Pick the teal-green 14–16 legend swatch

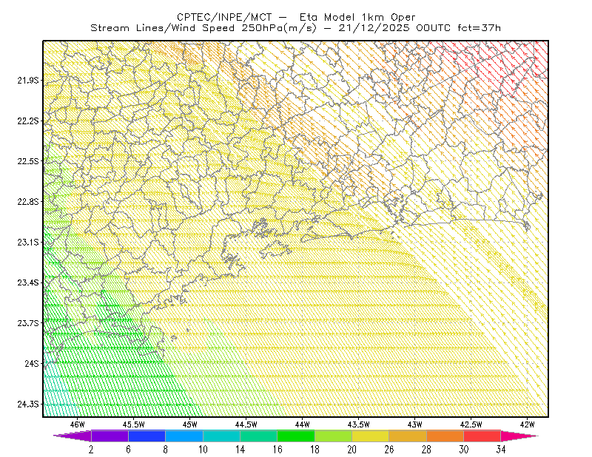tap(258, 436)
